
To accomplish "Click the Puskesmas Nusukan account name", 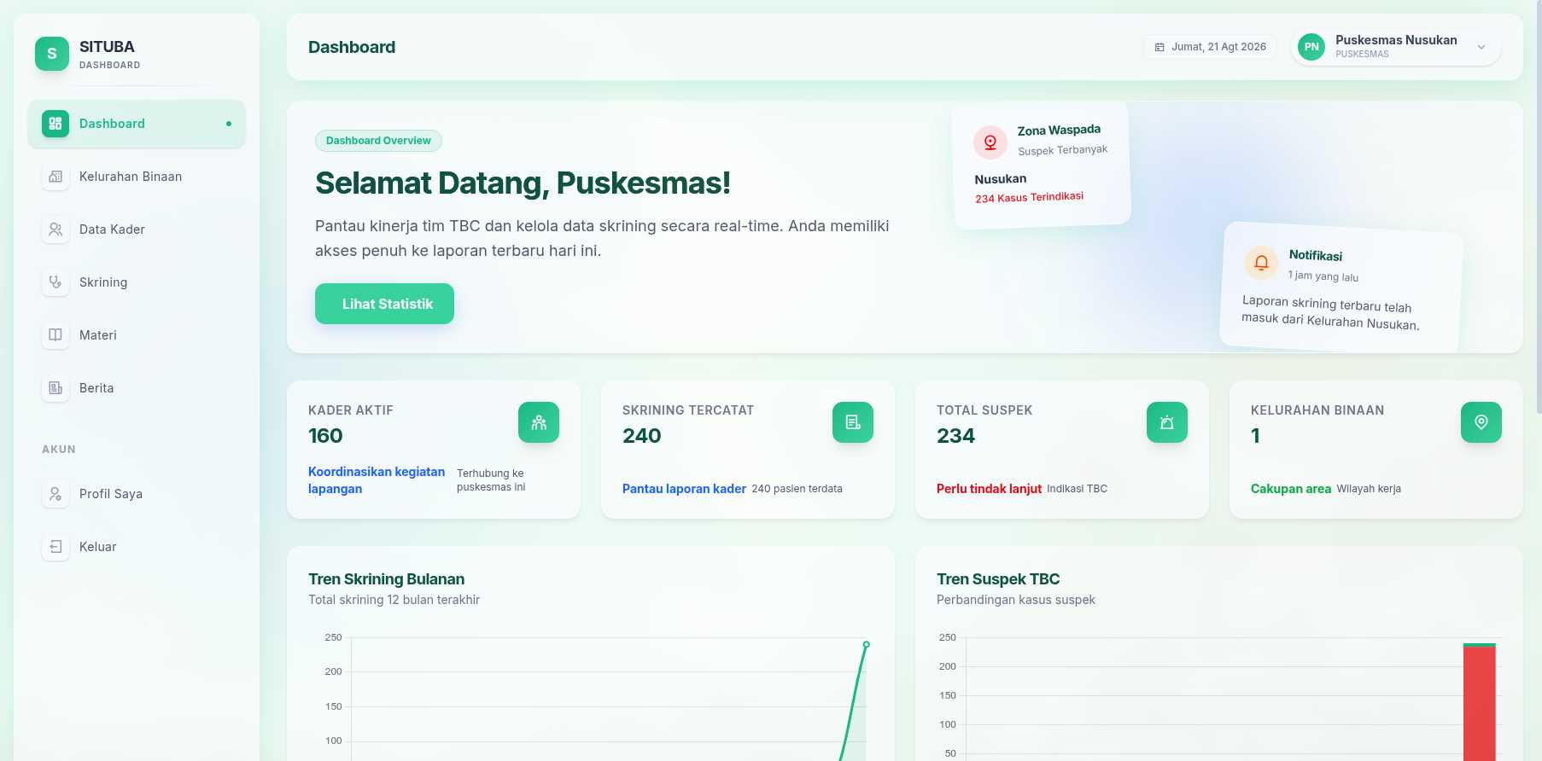I will [1396, 40].
